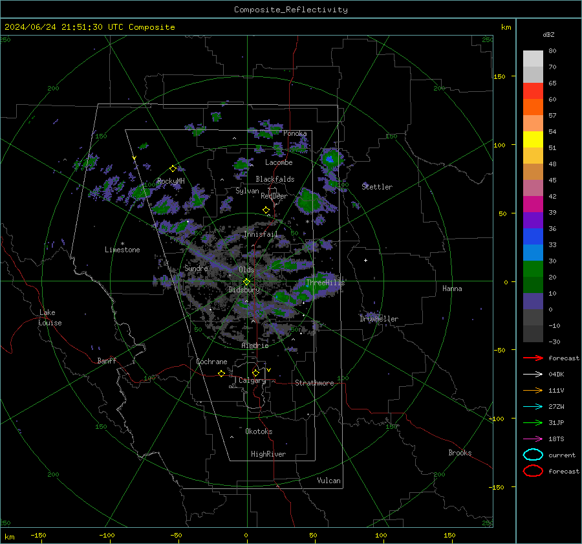This screenshot has width=582, height=544.
Task: Click the magenta 18TS arrow icon
Action: coord(533,439)
